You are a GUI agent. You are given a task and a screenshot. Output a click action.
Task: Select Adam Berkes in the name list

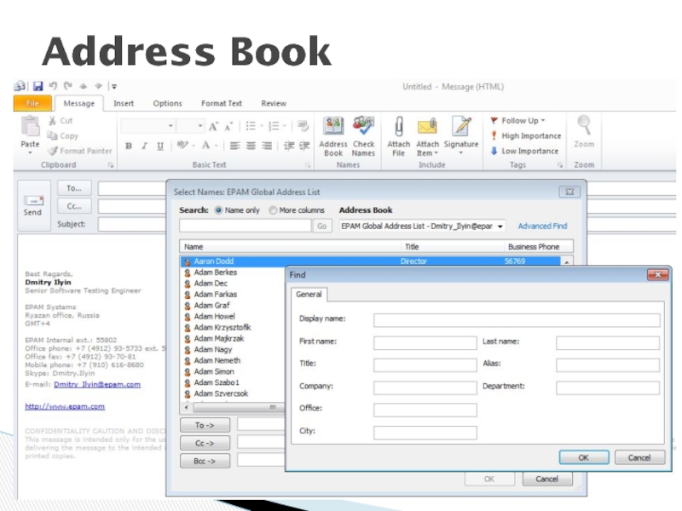click(x=215, y=273)
